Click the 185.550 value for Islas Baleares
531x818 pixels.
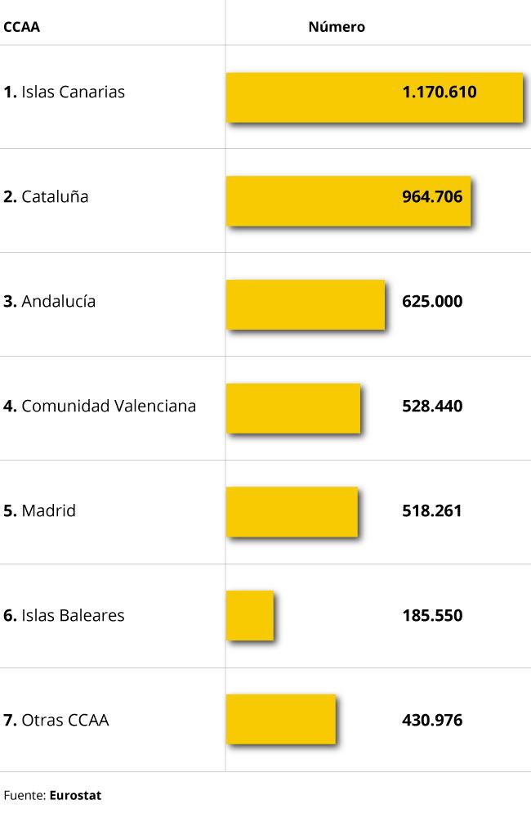432,616
